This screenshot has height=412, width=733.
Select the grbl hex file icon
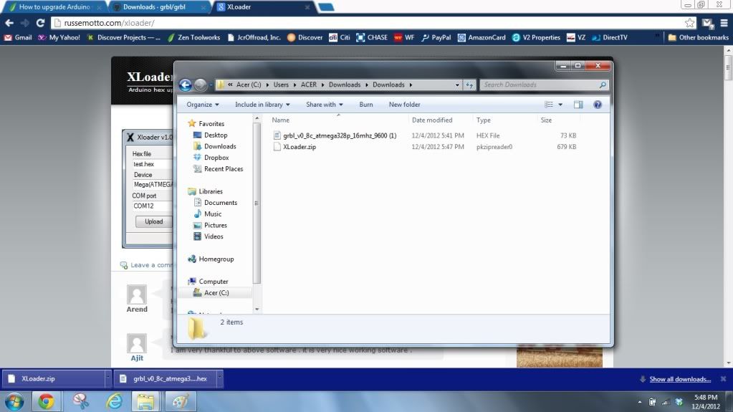coord(277,135)
